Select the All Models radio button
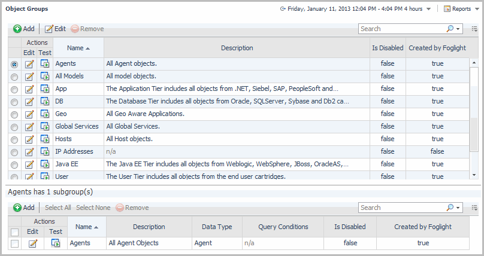The height and width of the screenshot is (256, 484). 14,77
